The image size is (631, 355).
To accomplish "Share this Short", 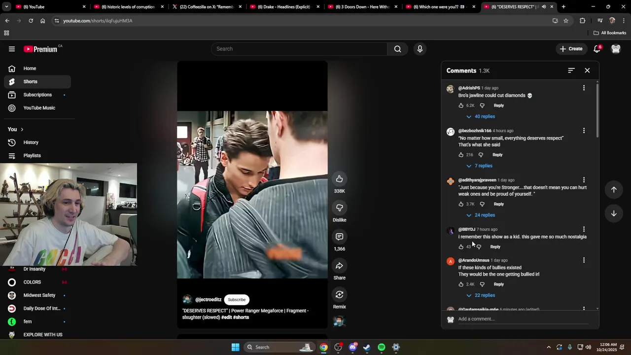I will pos(339,266).
